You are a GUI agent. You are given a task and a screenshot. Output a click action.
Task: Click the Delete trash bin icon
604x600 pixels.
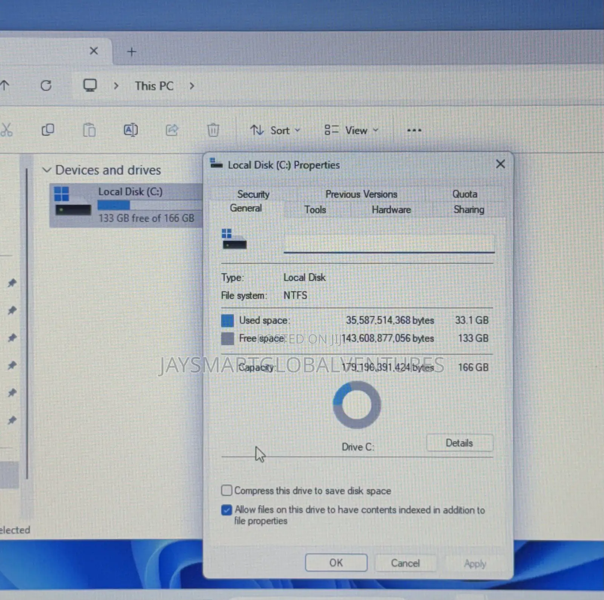click(213, 130)
